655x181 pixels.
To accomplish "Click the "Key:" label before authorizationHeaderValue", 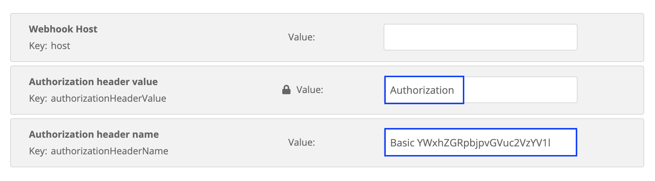I will point(38,98).
